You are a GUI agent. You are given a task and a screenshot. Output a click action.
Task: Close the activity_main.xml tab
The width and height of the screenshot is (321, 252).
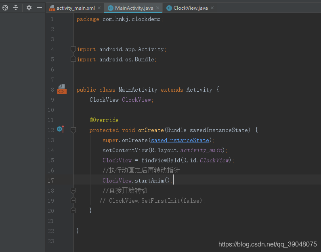[x=99, y=8]
